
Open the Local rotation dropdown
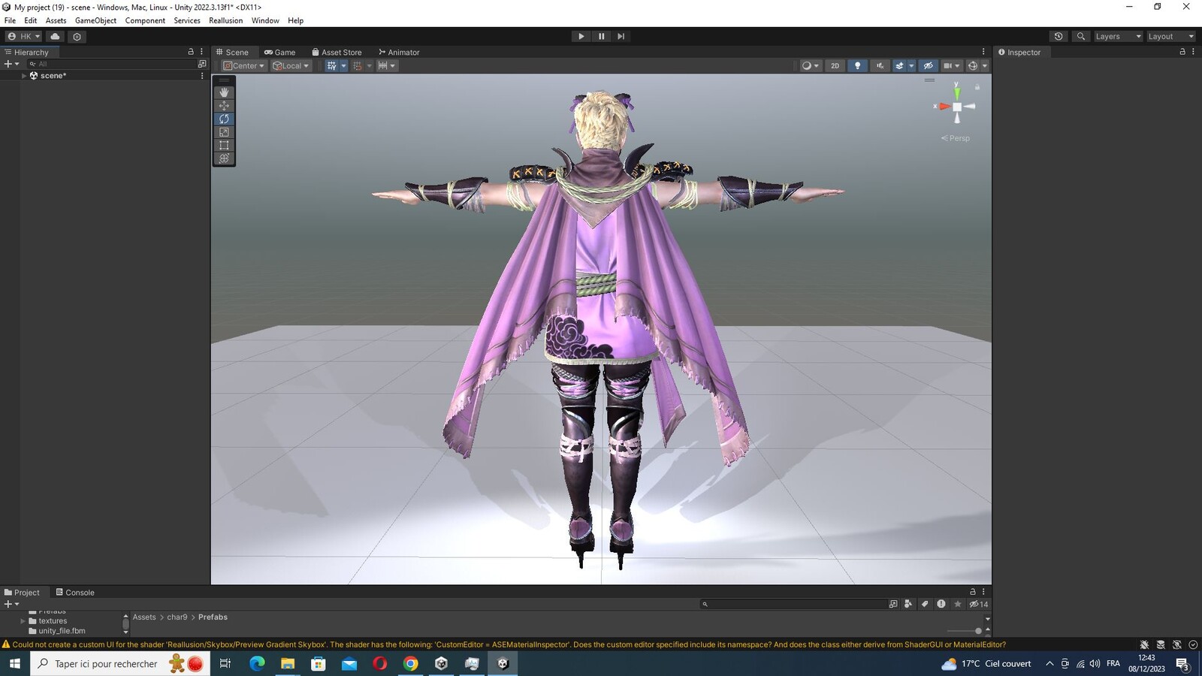click(x=291, y=65)
